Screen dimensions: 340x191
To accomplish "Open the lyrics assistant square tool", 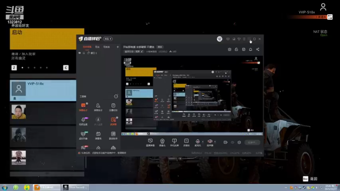I will [x=113, y=135].
